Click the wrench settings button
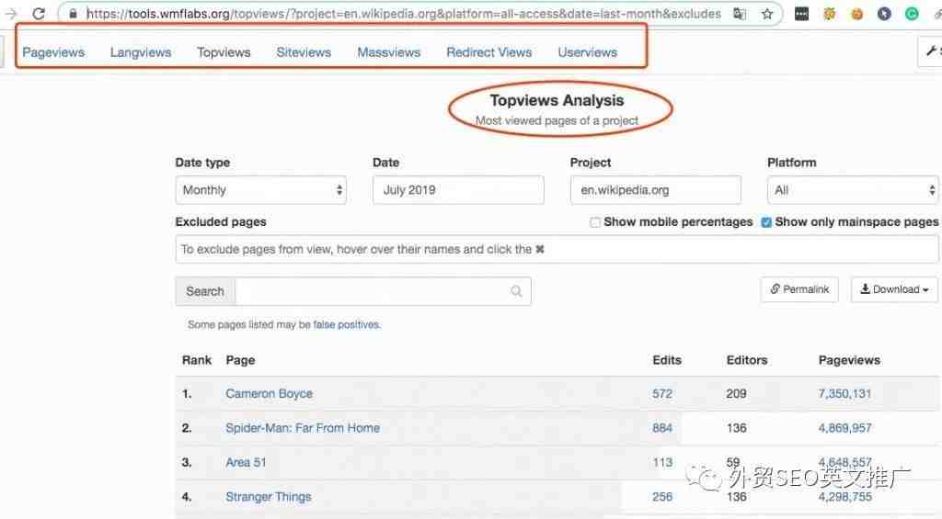Image resolution: width=942 pixels, height=519 pixels. click(931, 51)
